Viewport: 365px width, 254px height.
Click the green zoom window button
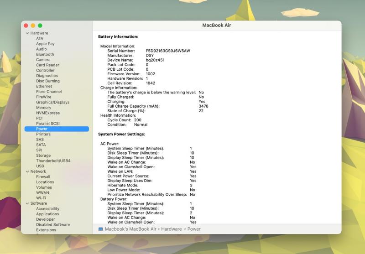40,26
